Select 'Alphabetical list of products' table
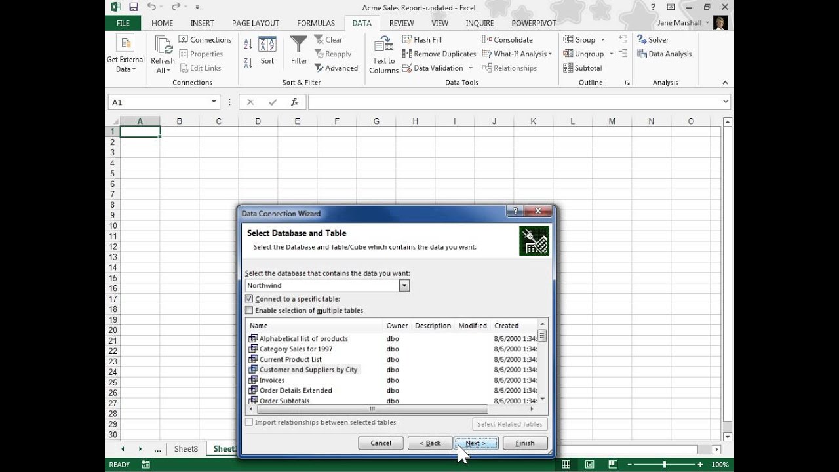The width and height of the screenshot is (839, 472). click(303, 339)
